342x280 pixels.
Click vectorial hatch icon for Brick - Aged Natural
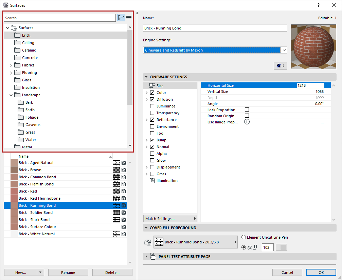[x=116, y=163]
